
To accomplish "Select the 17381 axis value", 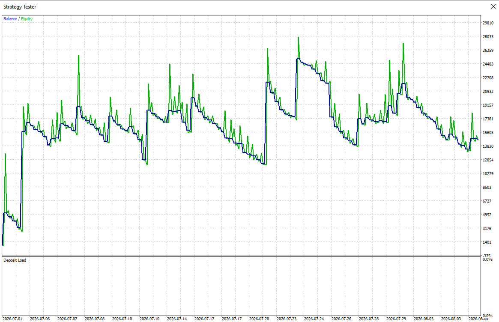I will [x=488, y=119].
